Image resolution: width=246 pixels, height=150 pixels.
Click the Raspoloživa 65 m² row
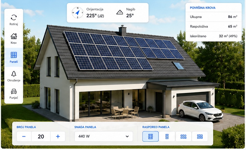click(x=213, y=27)
